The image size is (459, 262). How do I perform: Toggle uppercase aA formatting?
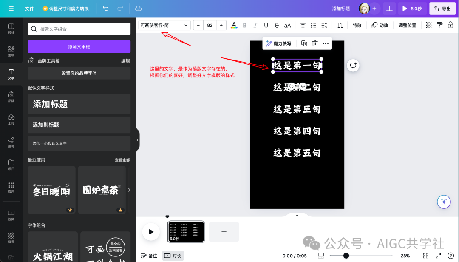pyautogui.click(x=287, y=25)
